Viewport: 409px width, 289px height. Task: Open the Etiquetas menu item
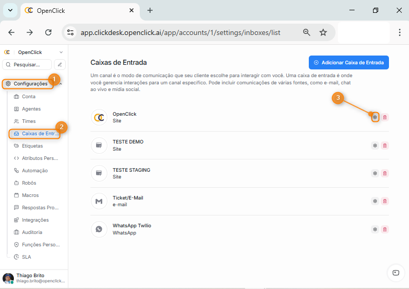coord(32,146)
